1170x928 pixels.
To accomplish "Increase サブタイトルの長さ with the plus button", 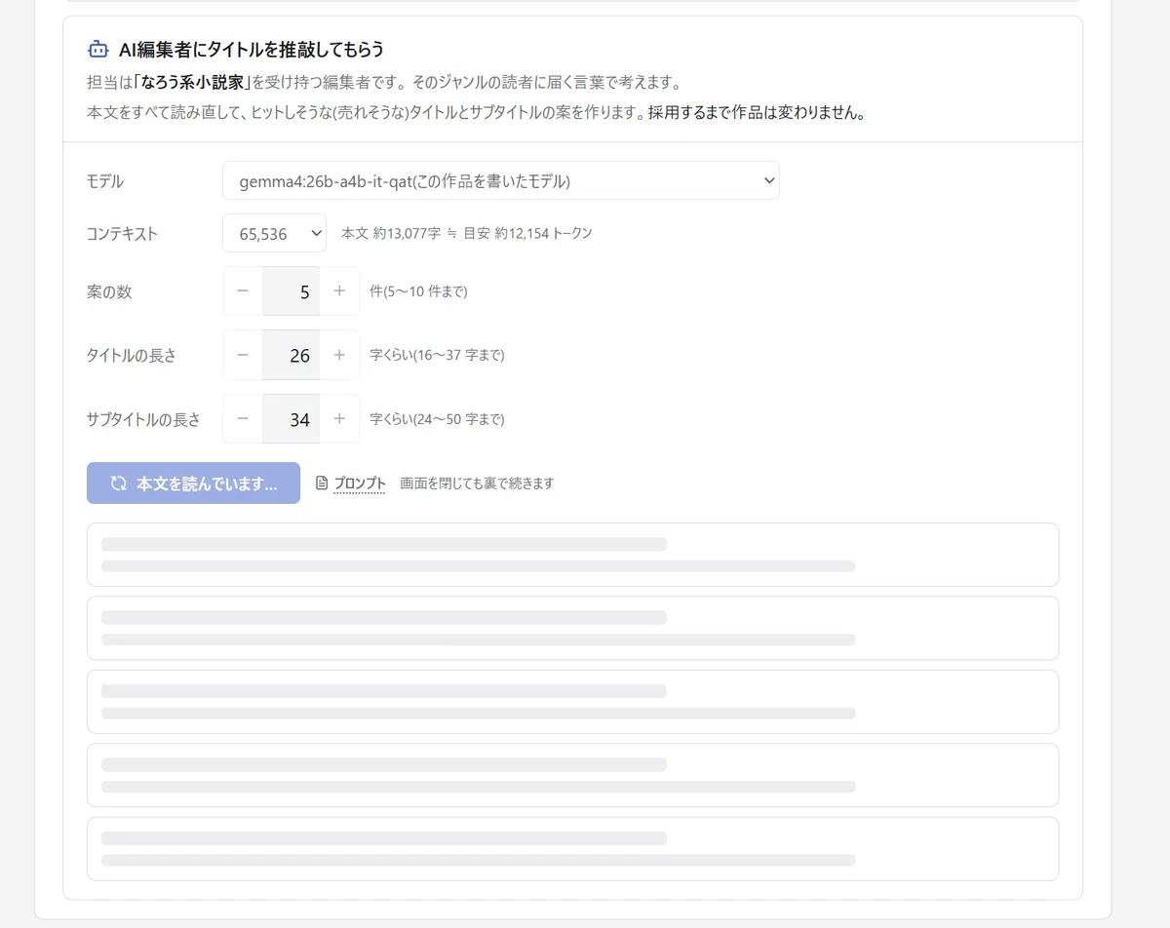I will (x=339, y=419).
